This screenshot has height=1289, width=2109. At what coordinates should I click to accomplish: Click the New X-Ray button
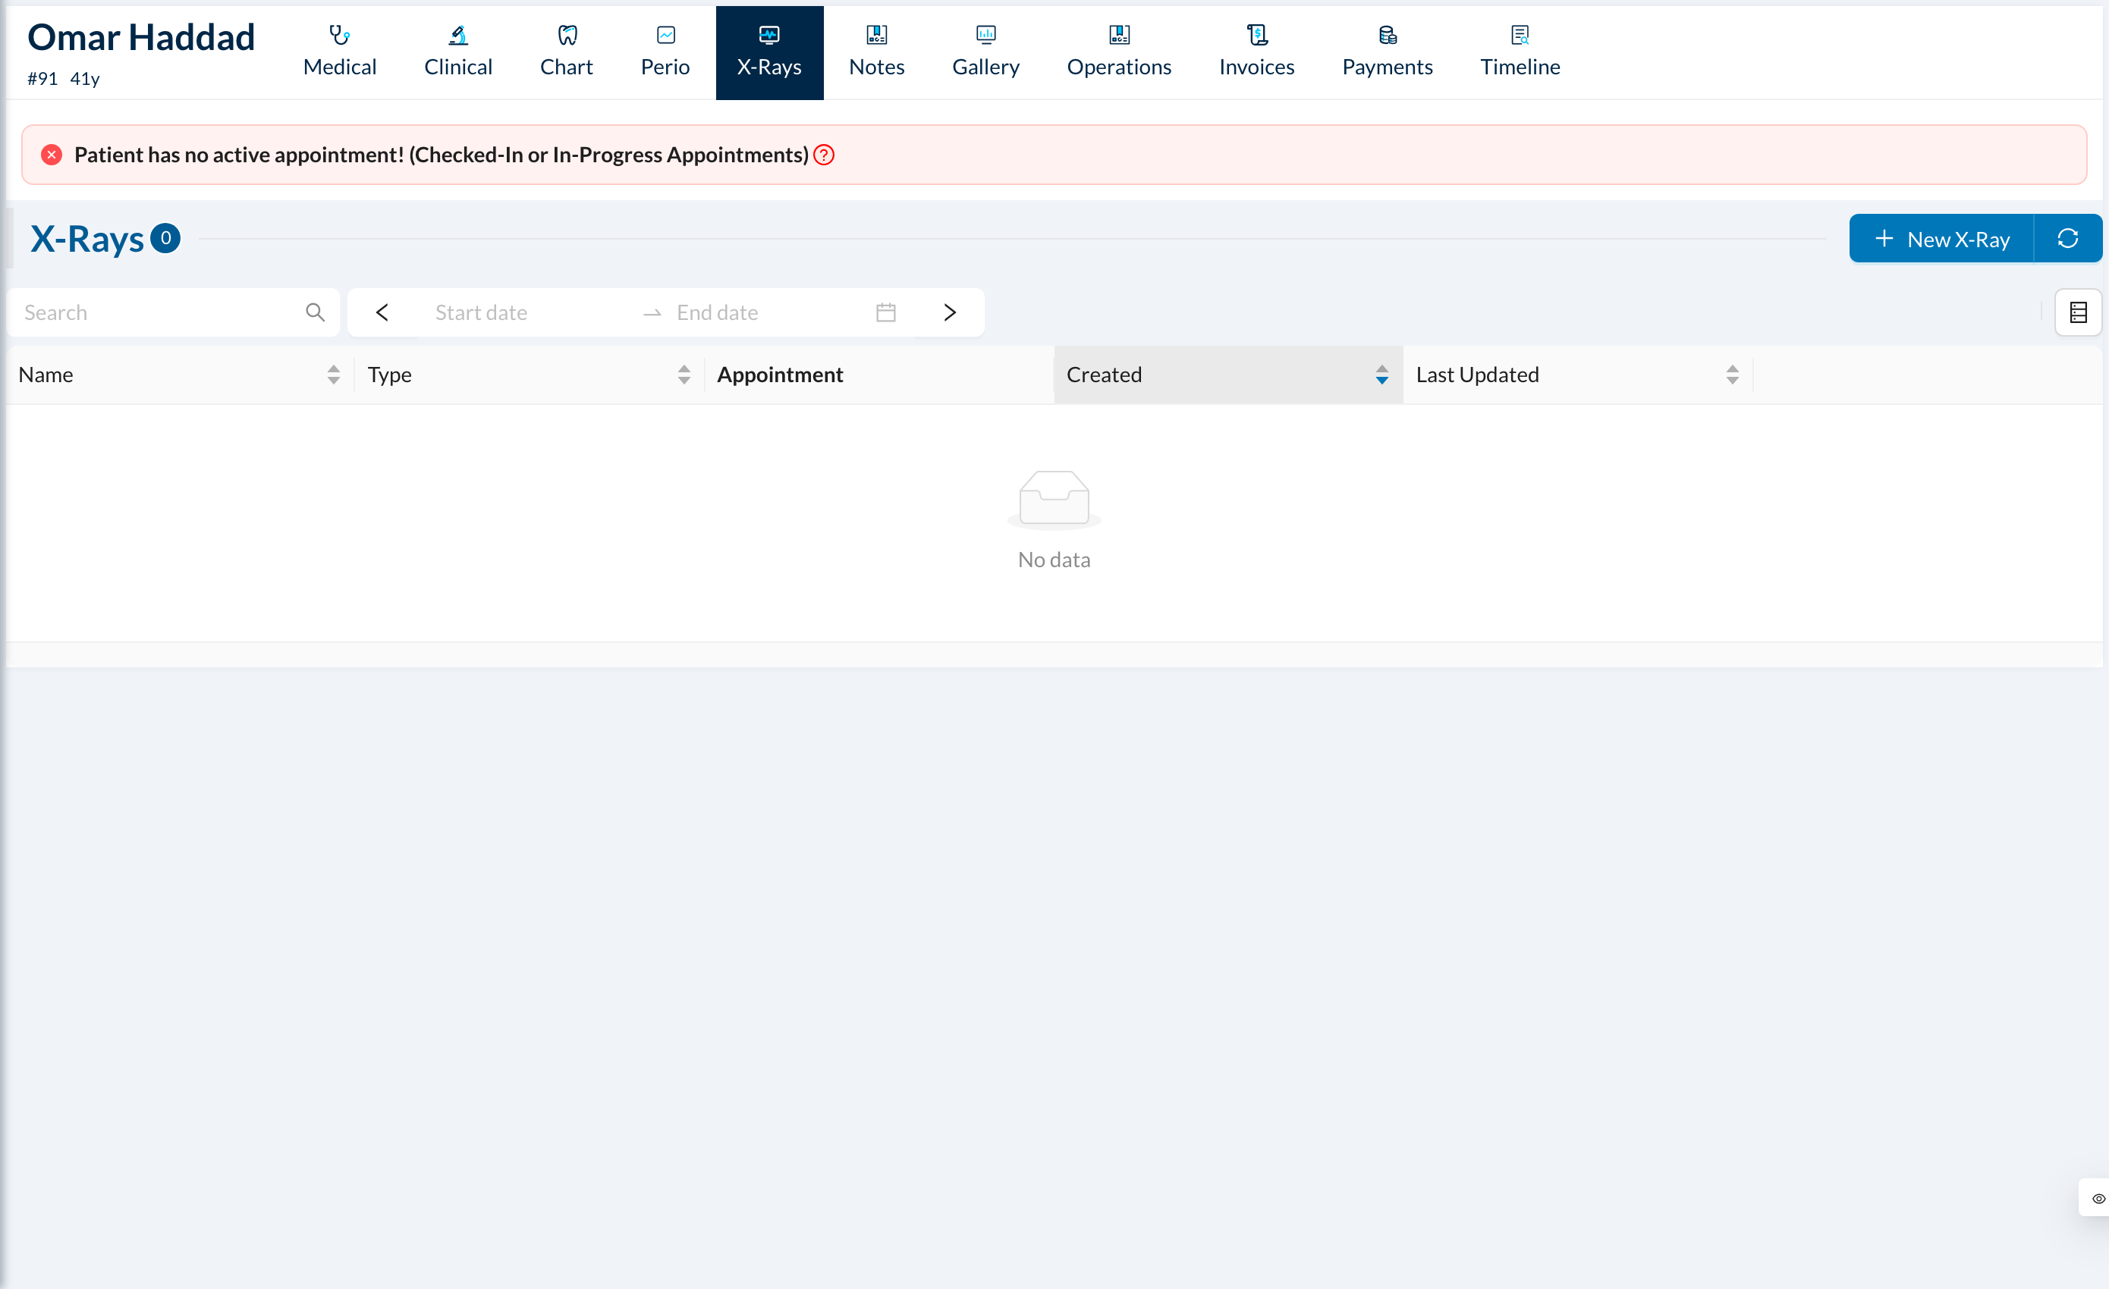(x=1941, y=239)
